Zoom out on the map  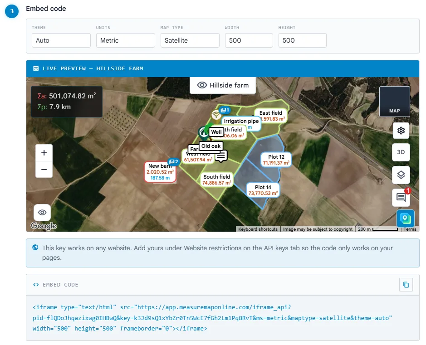44,170
